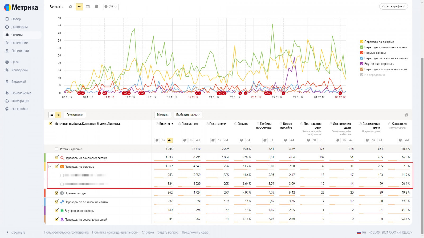Open Конверсии in sidebar menu
424x238 pixels.
19,70
